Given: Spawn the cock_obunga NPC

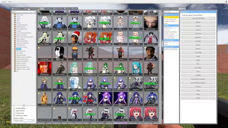Looking at the screenshot, I should [44, 53].
